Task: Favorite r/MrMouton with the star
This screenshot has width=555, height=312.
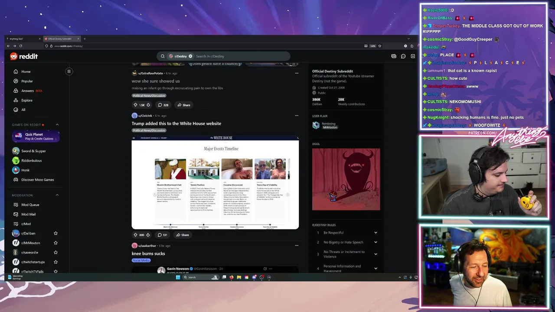Action: 55,243
